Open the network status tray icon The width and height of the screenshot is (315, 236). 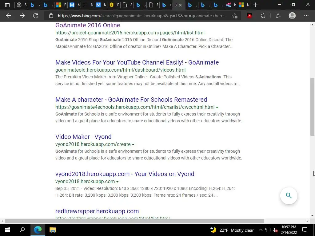268,230
